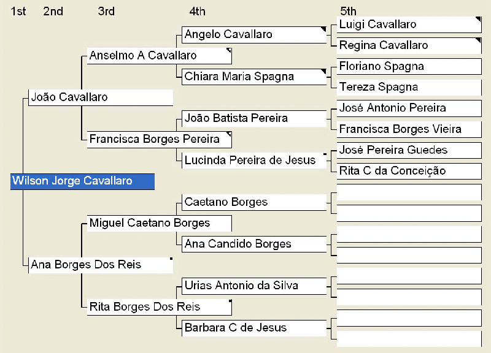Click corner marker on Chiara Maria Spagna box
This screenshot has width=491, height=353.
point(323,72)
